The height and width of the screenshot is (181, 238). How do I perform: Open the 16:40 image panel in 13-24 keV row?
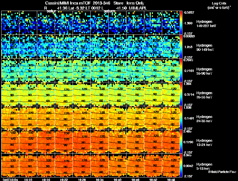(x=117, y=142)
